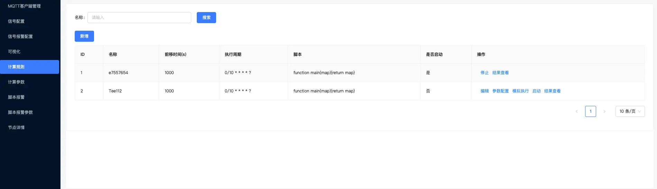The image size is (657, 189).
Task: Edit the Tee112 rule
Action: [484, 91]
